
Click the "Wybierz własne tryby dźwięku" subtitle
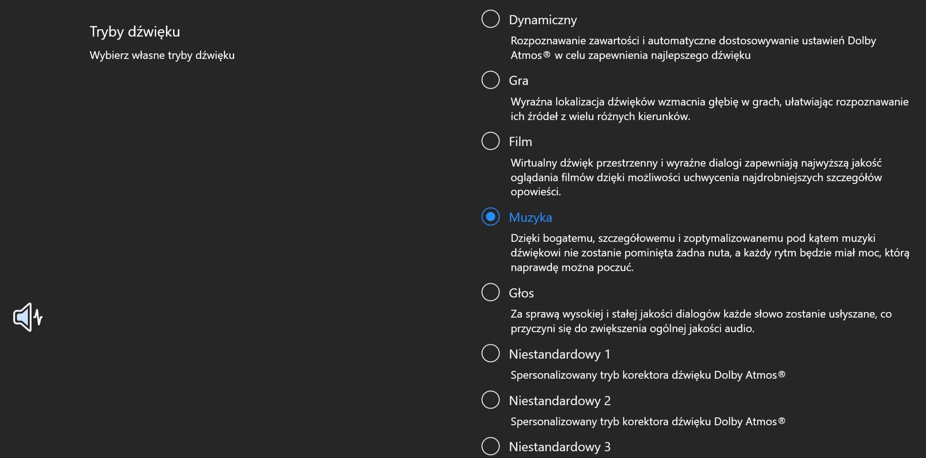pos(162,55)
